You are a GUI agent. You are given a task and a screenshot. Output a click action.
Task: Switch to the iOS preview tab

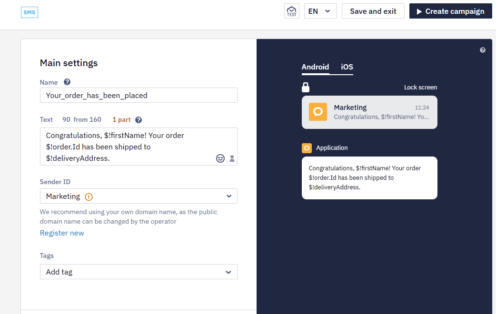tap(347, 67)
